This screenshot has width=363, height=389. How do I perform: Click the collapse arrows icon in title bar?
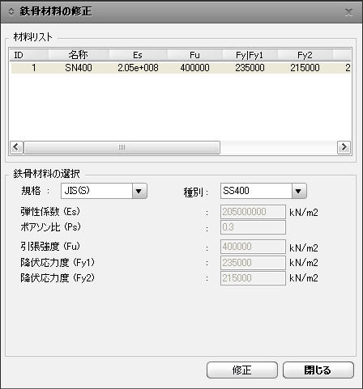point(11,11)
